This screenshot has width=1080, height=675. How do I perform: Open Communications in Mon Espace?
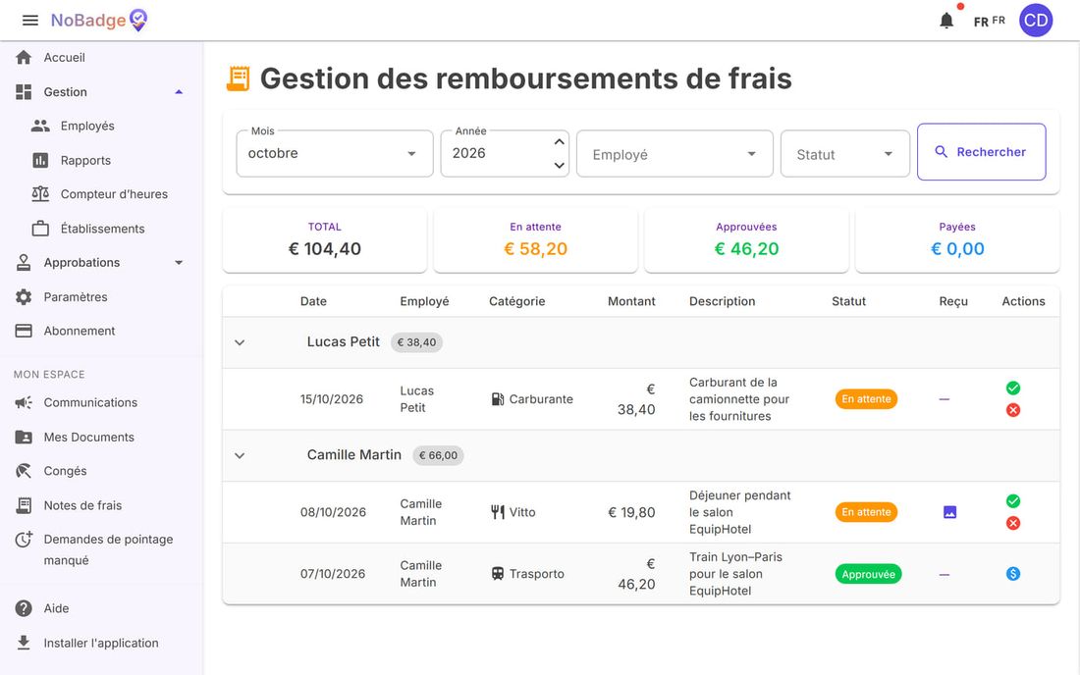101,402
